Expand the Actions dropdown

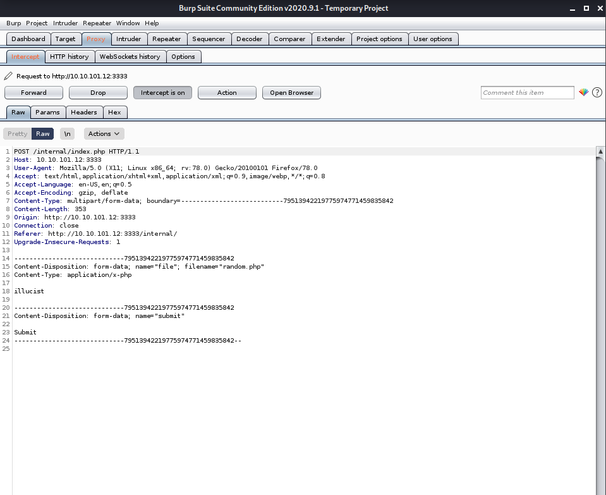tap(104, 134)
